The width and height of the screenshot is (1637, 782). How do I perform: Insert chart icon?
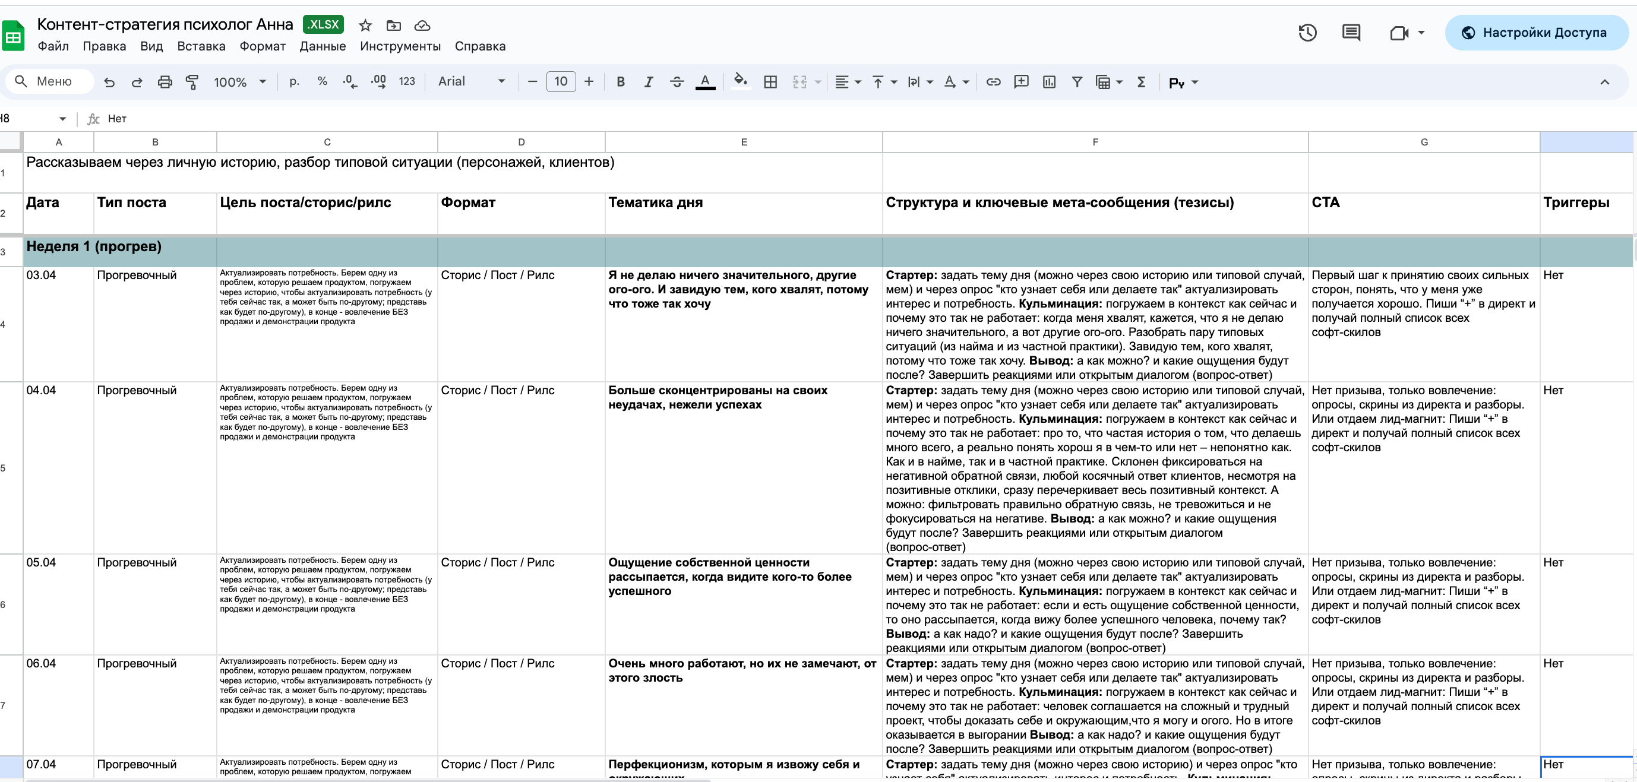point(1049,82)
